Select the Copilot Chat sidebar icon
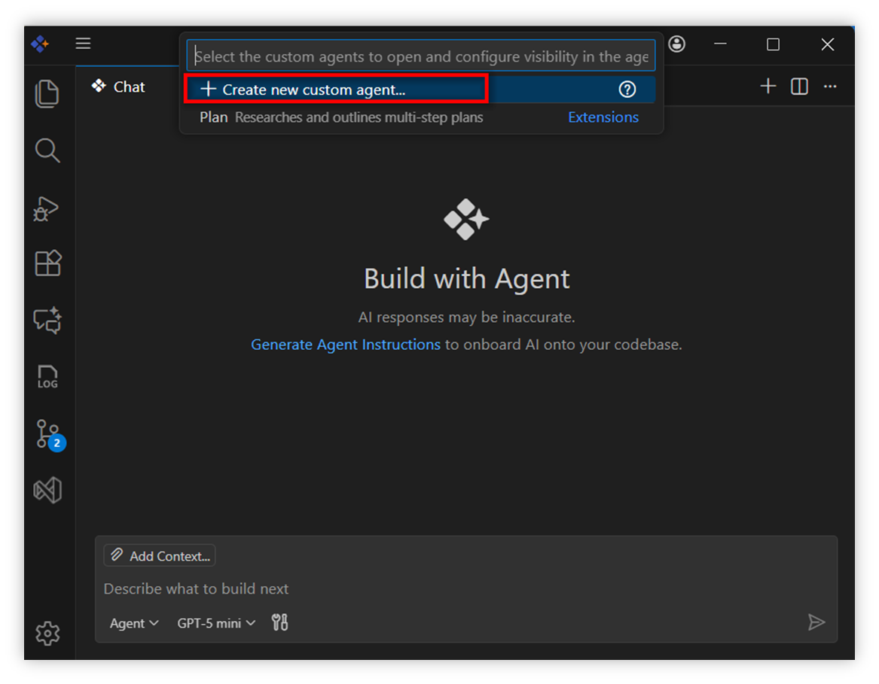The width and height of the screenshot is (879, 684). point(47,321)
